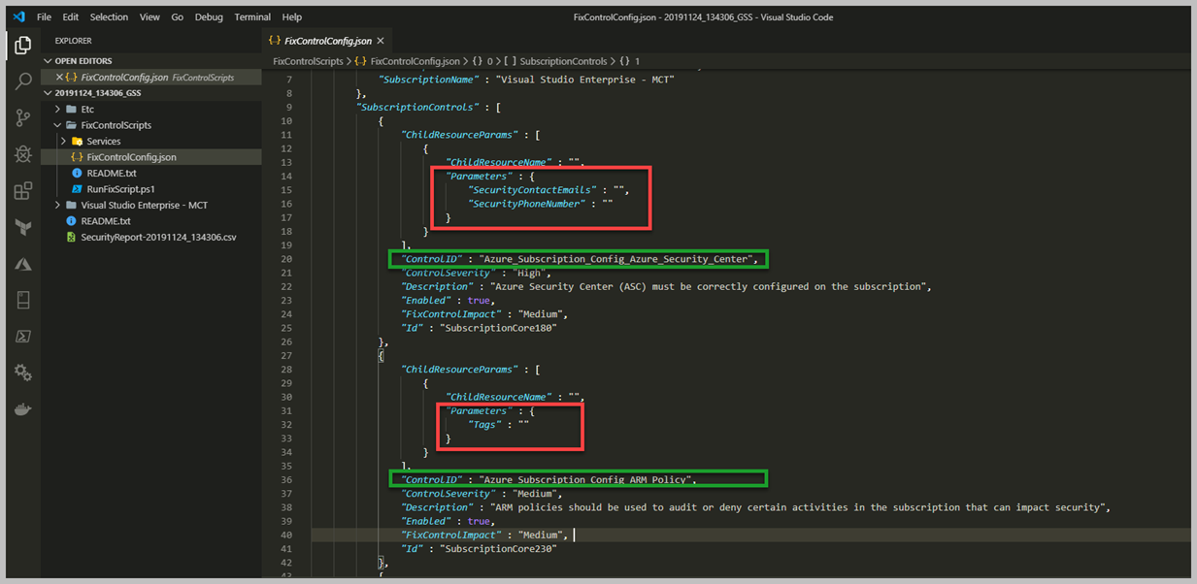
Task: Click the "SecurityContactEmails" parameter key
Action: coord(532,190)
